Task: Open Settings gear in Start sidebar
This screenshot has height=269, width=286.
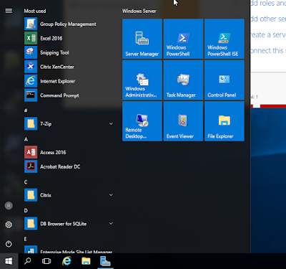Action: coord(9,225)
